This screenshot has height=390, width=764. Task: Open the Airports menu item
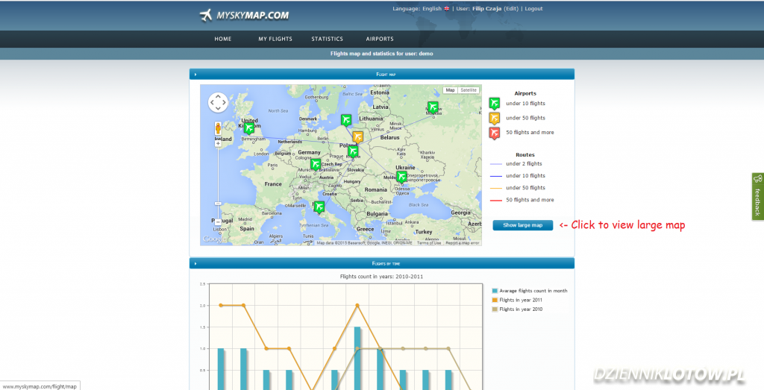point(379,39)
